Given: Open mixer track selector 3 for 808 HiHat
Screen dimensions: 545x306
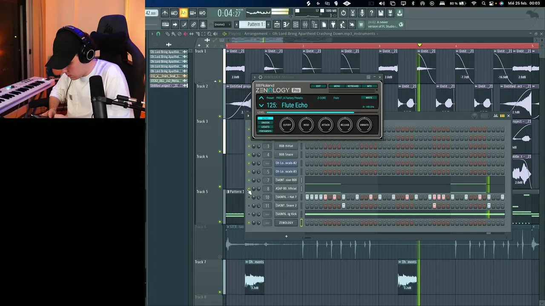Looking at the screenshot, I should click(268, 146).
